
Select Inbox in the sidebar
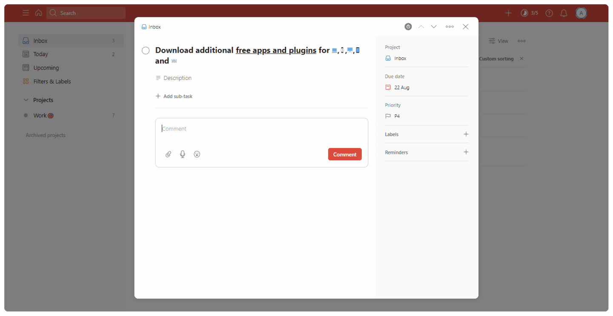coord(71,41)
